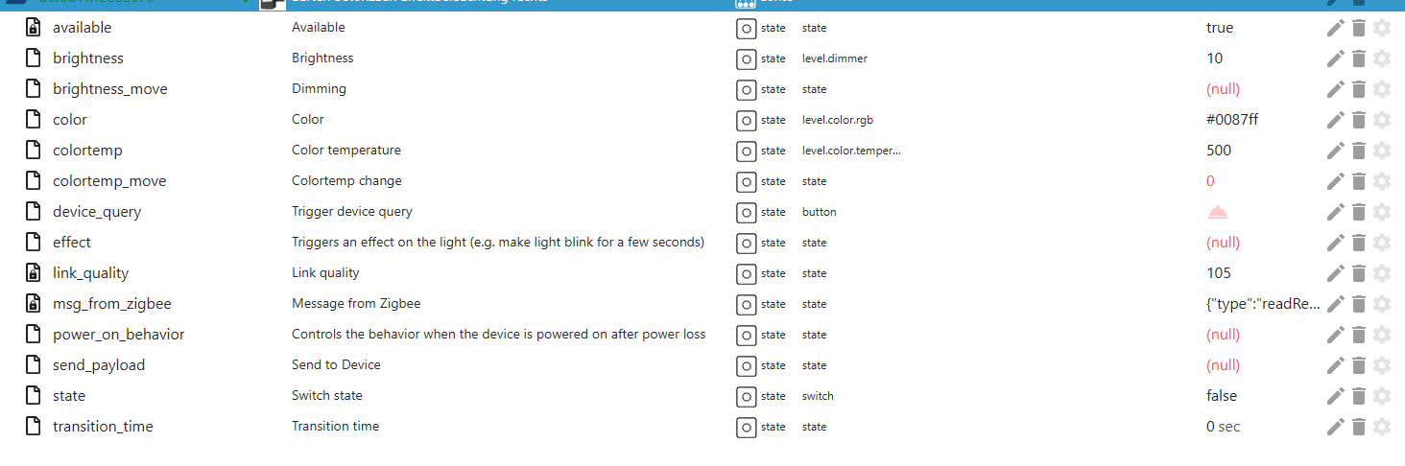Toggle the available true value
Viewport: 1405px width, 466px height.
pos(1220,28)
